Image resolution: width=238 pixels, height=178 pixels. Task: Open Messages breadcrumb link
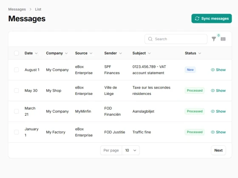point(17,9)
